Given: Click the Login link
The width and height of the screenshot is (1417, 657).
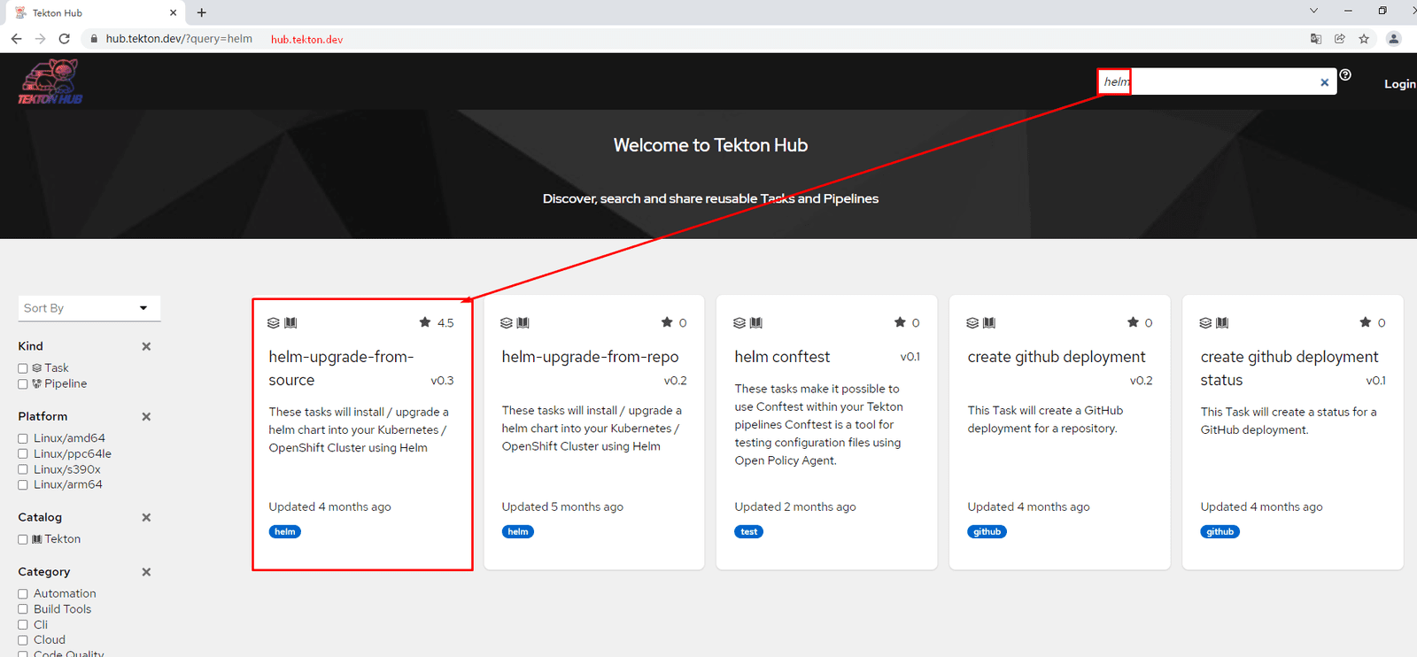Looking at the screenshot, I should 1399,84.
